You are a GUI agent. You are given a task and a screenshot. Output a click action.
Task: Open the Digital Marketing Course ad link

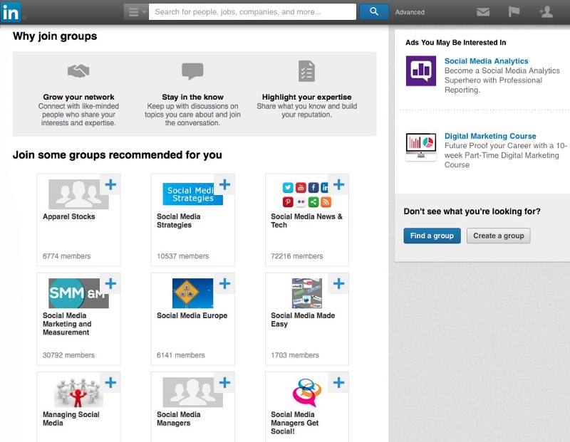tap(490, 136)
